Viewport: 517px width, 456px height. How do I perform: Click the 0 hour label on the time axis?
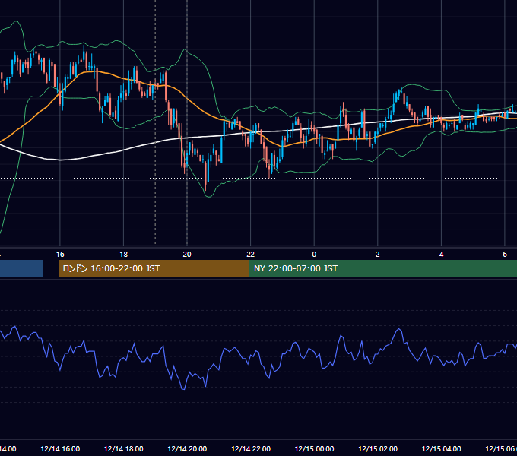click(x=314, y=255)
